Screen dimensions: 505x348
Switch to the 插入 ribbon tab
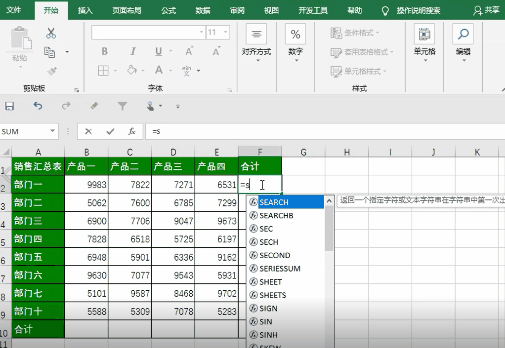(85, 10)
